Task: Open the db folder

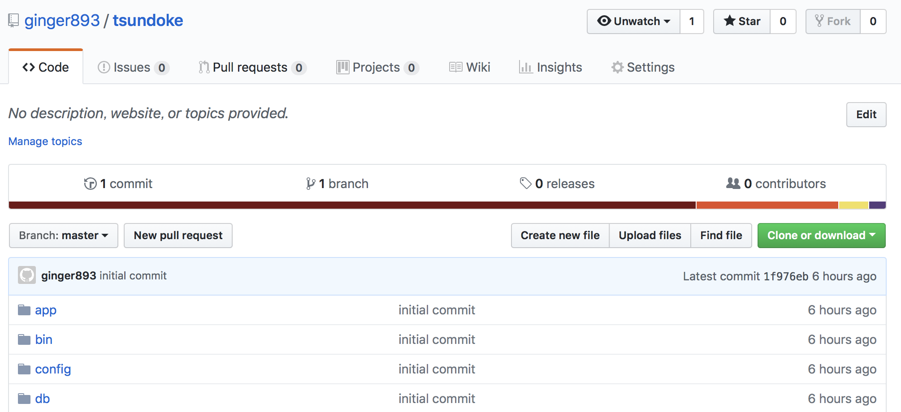Action: [43, 399]
